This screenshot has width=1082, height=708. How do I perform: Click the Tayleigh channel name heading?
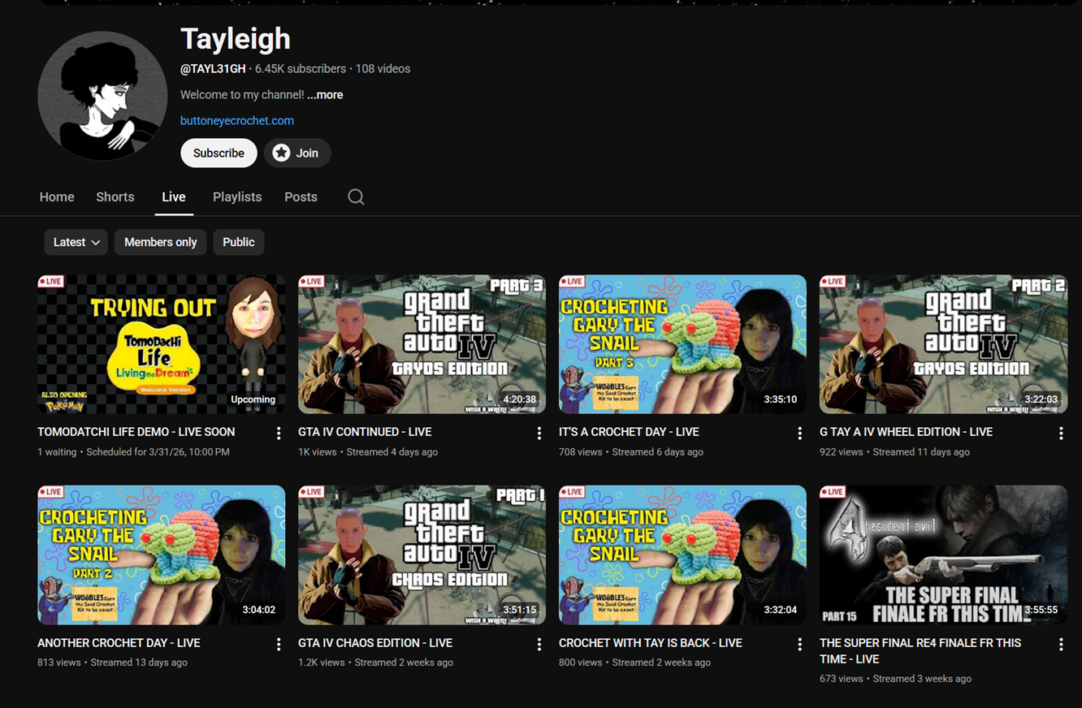tap(236, 39)
